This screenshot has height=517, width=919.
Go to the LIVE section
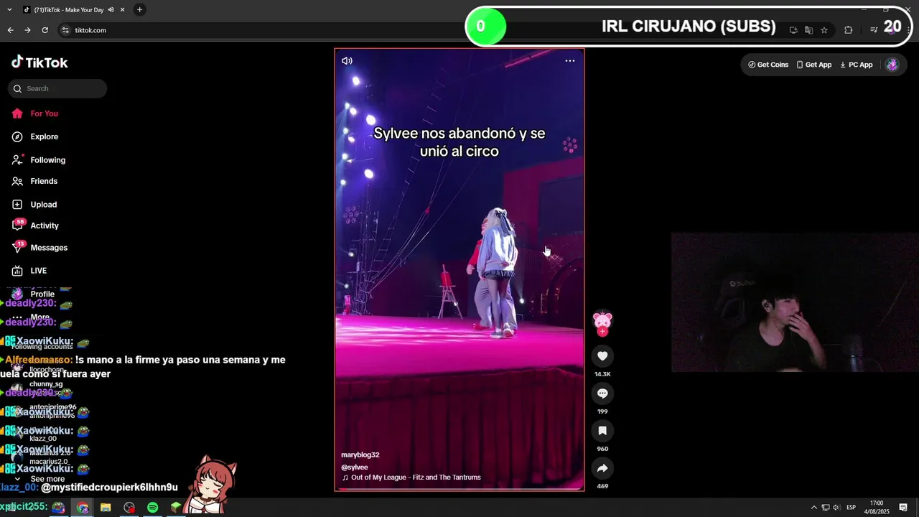click(x=29, y=271)
